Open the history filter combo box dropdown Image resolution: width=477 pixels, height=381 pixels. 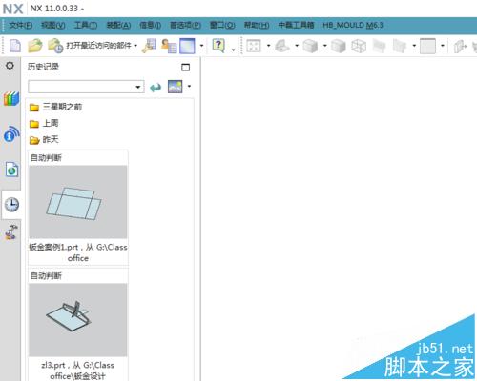(138, 87)
